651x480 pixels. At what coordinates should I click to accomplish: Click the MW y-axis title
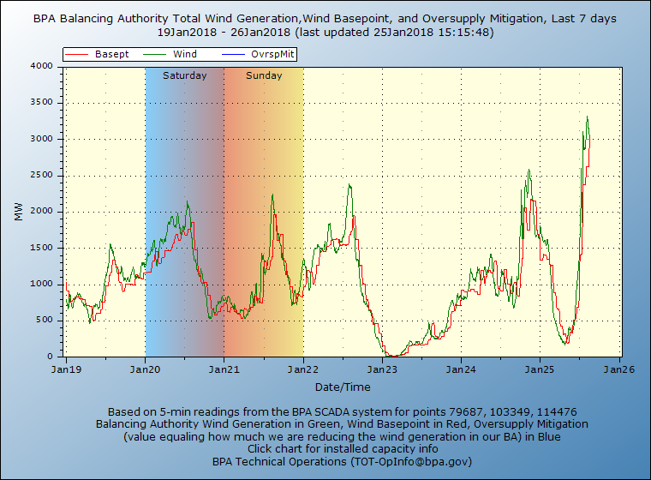pyautogui.click(x=19, y=212)
